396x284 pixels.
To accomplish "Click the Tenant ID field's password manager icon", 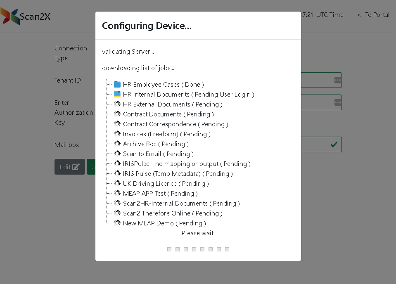I will 337,80.
